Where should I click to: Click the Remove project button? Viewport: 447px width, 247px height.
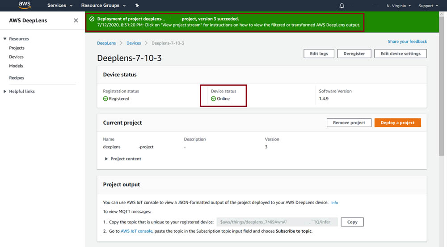click(349, 122)
